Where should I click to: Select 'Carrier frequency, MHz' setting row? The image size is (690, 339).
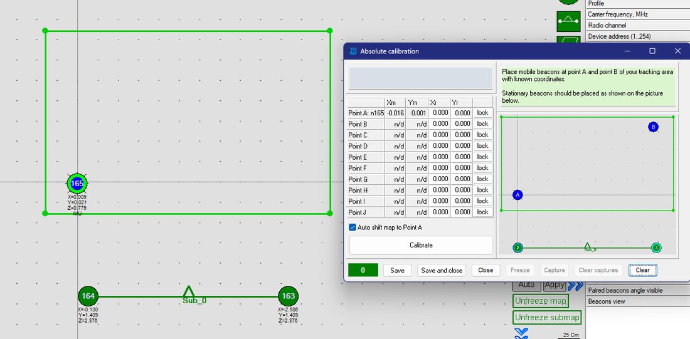(x=638, y=14)
